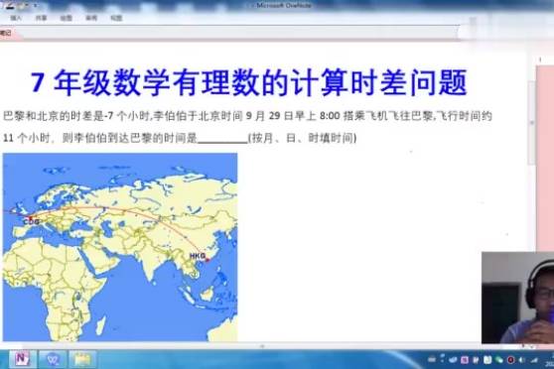Click the red circular tray icon
Image resolution: width=554 pixels, height=369 pixels.
pyautogui.click(x=510, y=360)
